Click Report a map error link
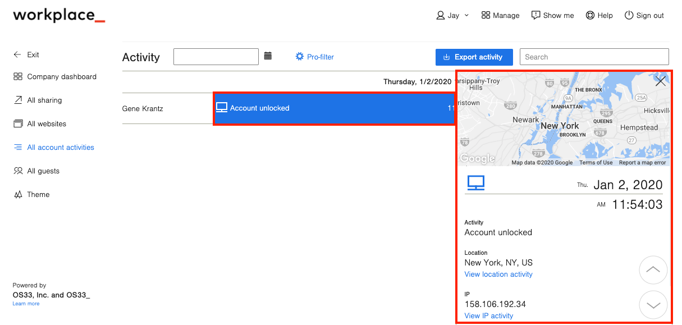Image resolution: width=682 pixels, height=325 pixels. [643, 163]
